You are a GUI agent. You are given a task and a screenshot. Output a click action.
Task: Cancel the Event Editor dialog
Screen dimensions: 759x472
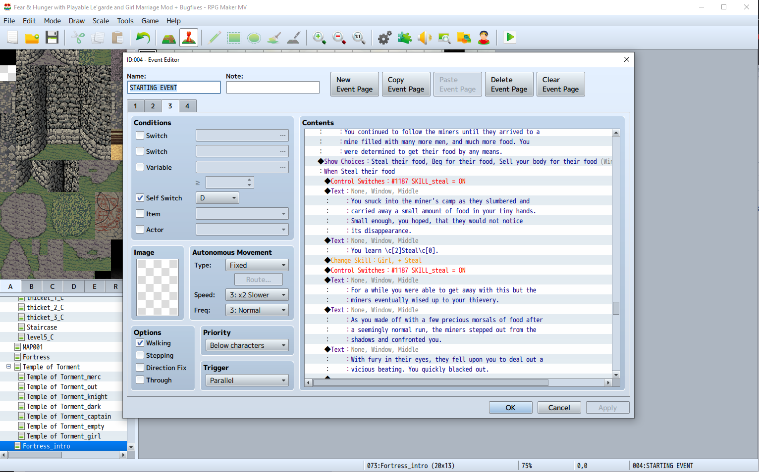tap(559, 408)
